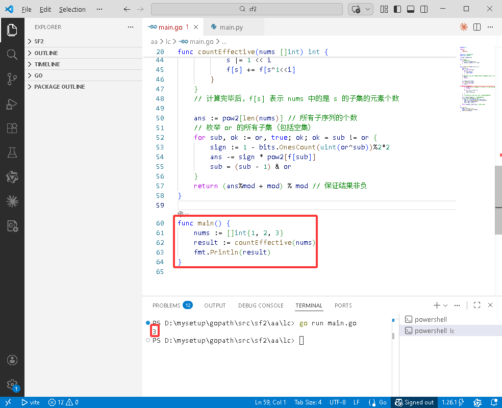Maximize the panel size
Viewport: 502px width, 408px height.
476,305
